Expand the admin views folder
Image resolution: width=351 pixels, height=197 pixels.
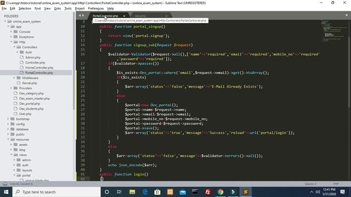(14, 160)
